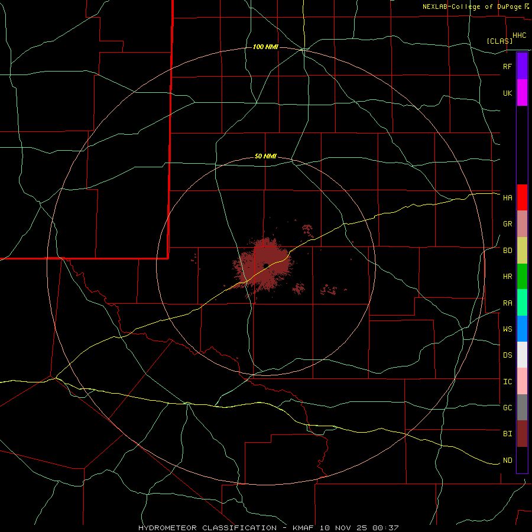Click the 'DS' legend label
The image size is (532, 532).
point(507,355)
